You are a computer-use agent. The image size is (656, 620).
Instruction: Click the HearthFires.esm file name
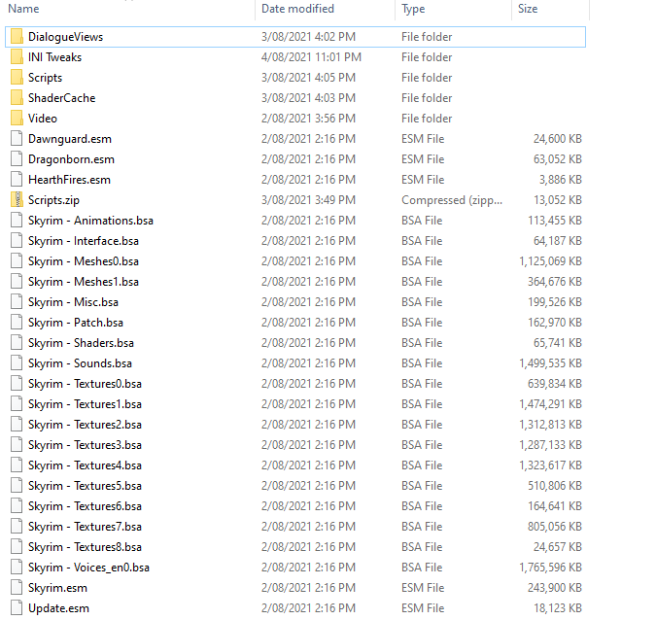click(69, 180)
